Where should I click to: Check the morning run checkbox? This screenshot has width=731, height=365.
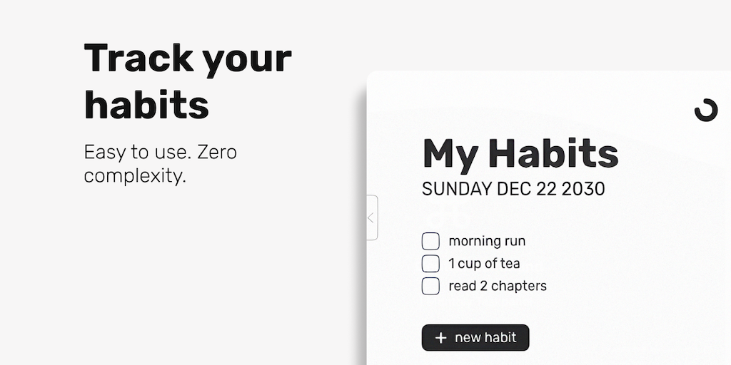click(x=430, y=241)
